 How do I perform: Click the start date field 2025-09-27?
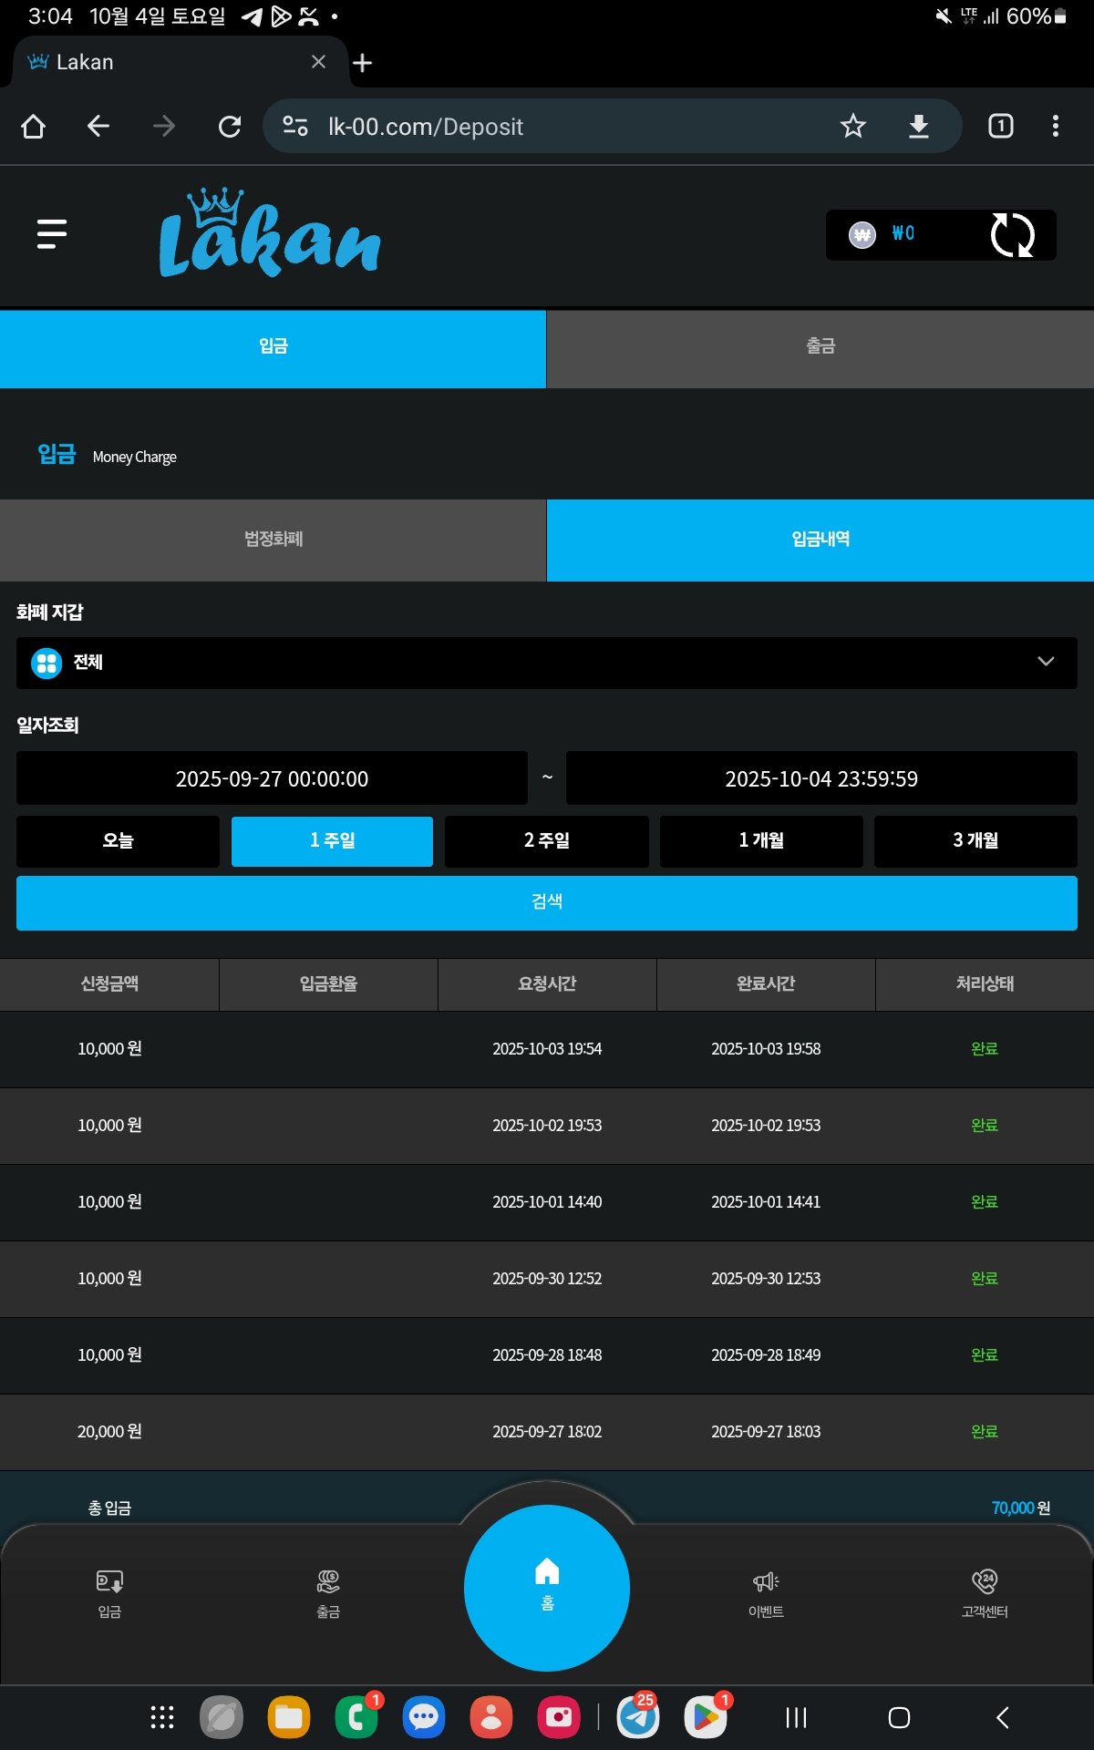272,778
